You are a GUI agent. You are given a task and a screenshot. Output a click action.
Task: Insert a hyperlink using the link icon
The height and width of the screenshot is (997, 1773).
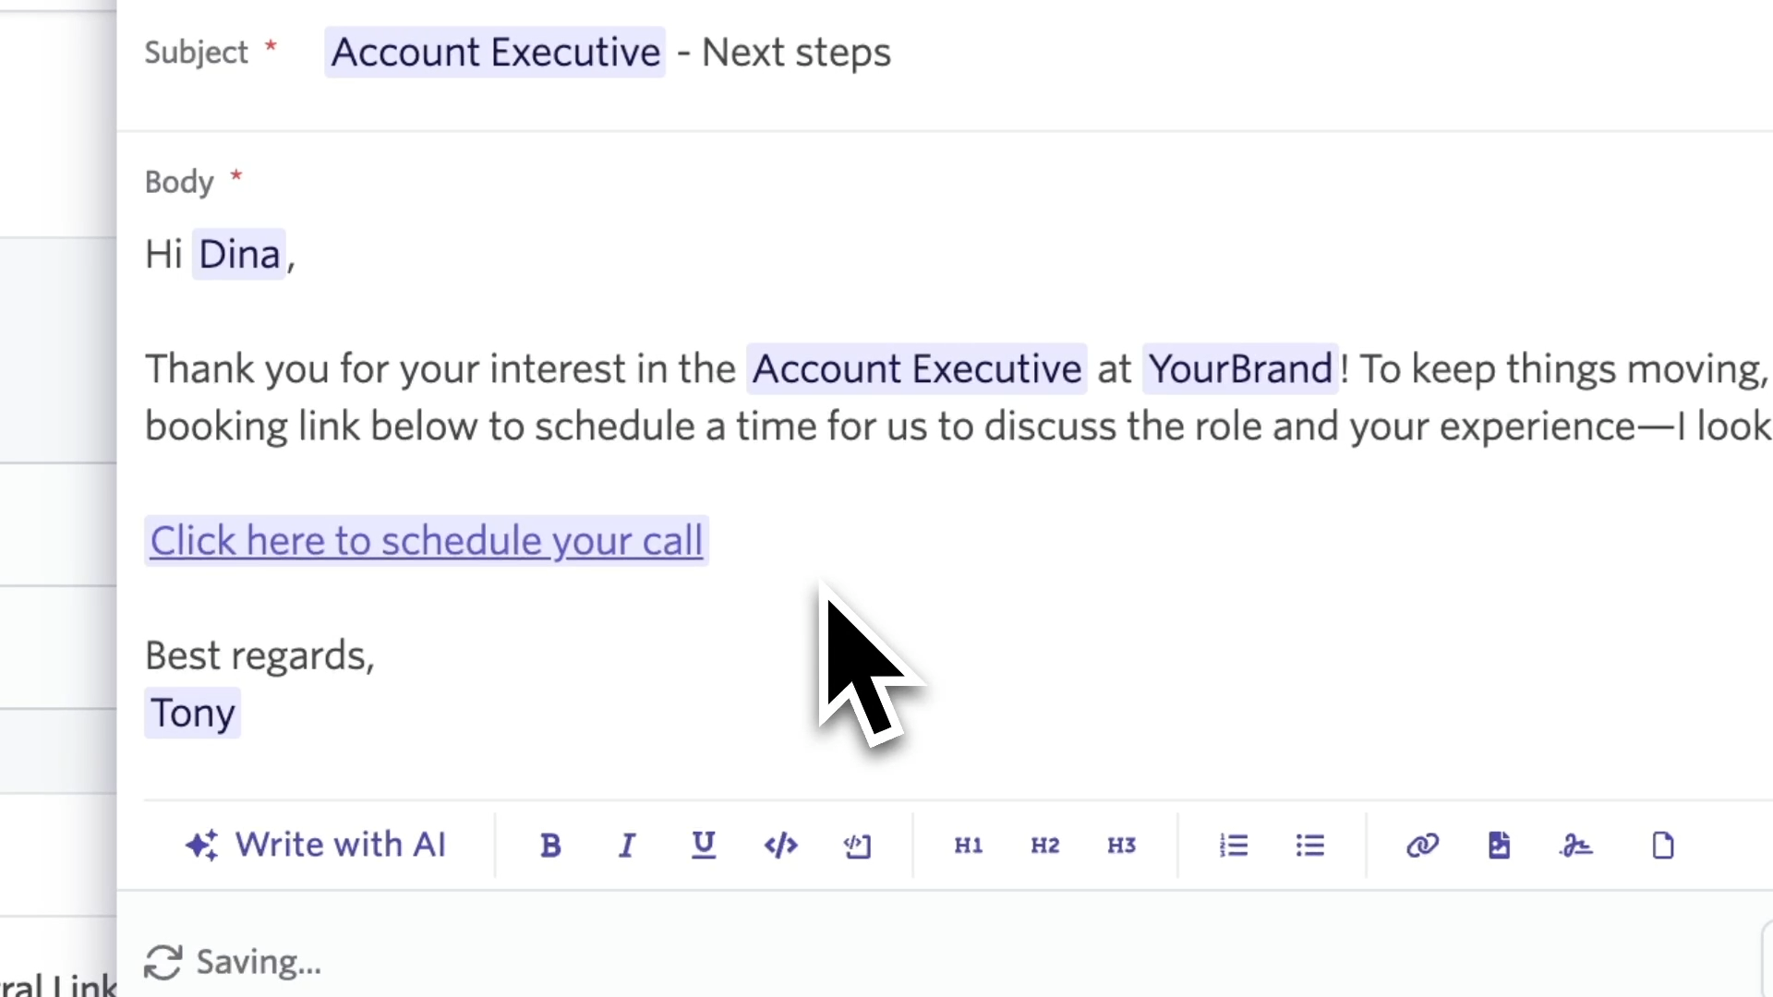click(x=1422, y=846)
